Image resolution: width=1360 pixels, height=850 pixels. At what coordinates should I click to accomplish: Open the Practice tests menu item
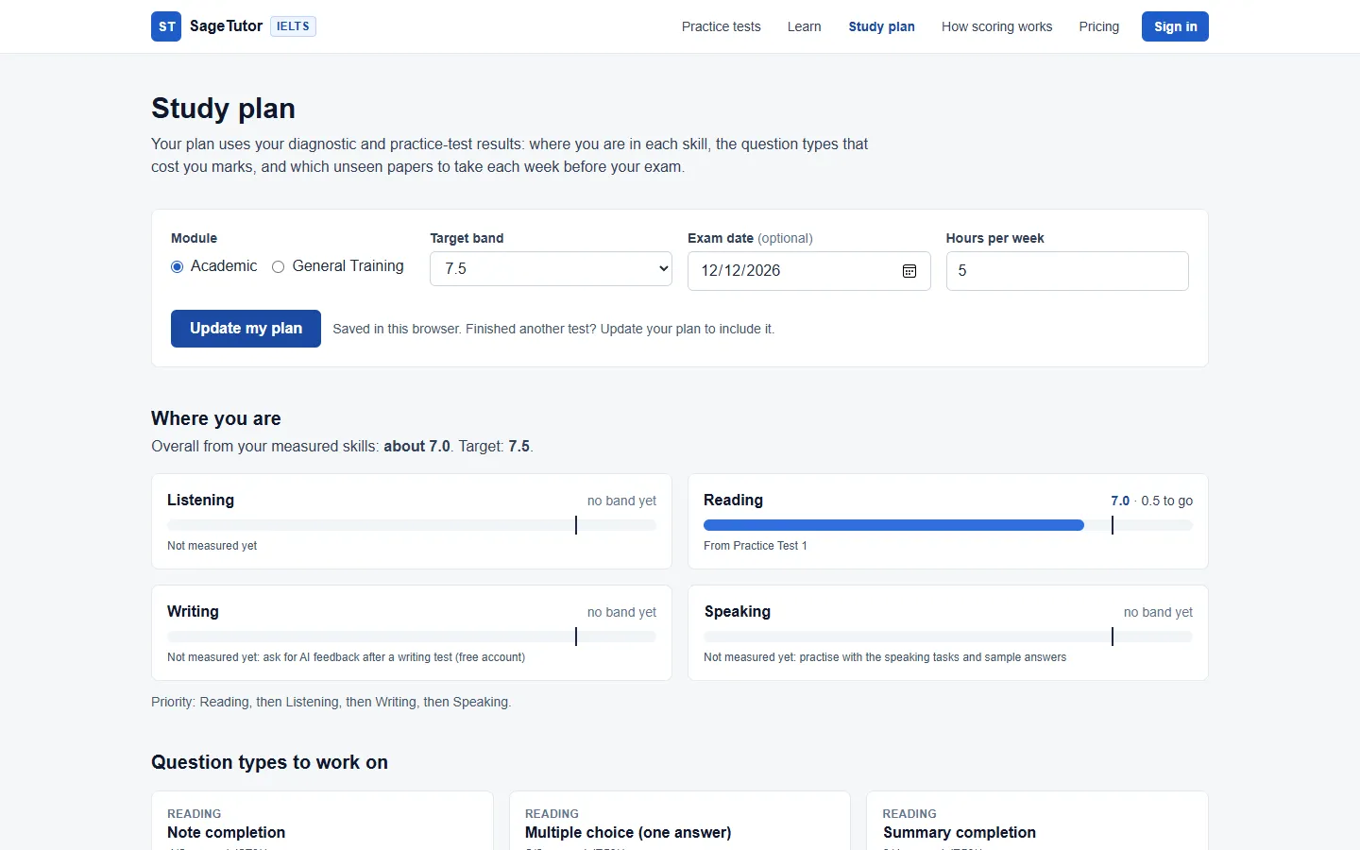point(721,26)
